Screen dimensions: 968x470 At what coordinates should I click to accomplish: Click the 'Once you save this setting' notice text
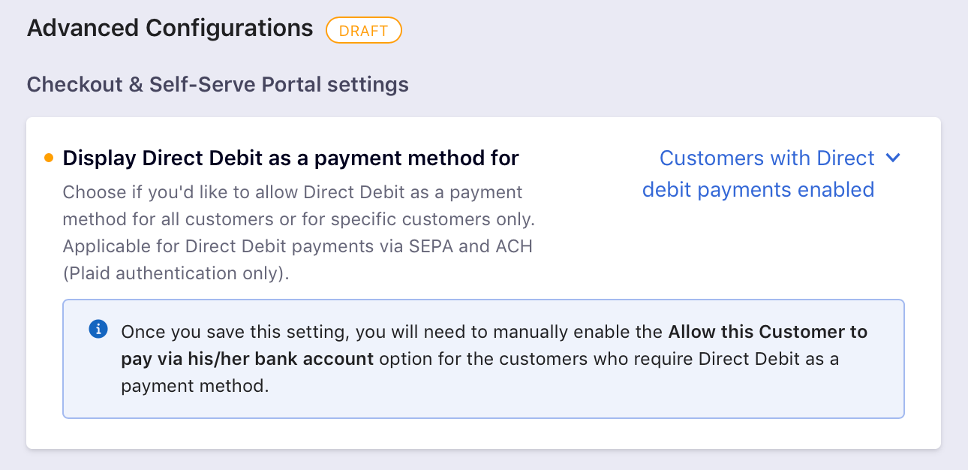(236, 332)
